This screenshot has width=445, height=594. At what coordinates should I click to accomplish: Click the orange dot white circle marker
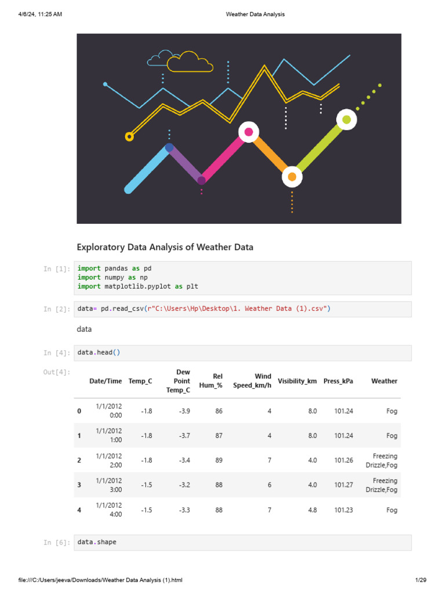[292, 176]
